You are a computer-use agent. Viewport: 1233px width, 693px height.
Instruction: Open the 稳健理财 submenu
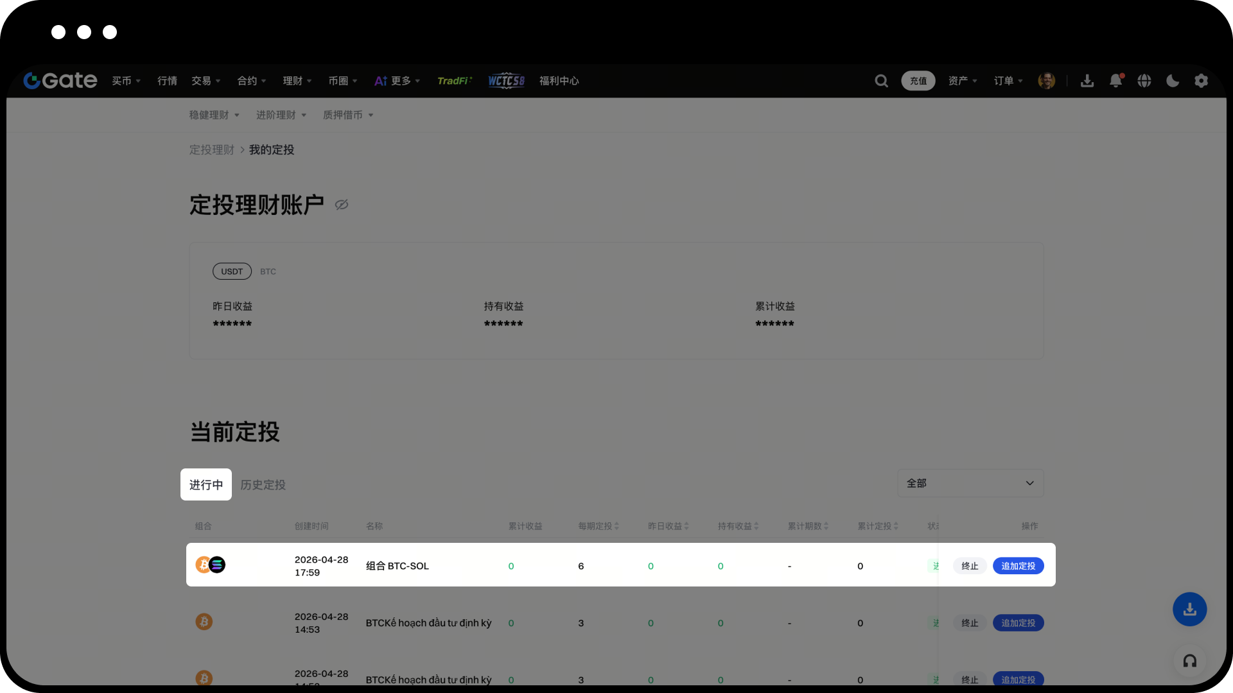tap(214, 115)
